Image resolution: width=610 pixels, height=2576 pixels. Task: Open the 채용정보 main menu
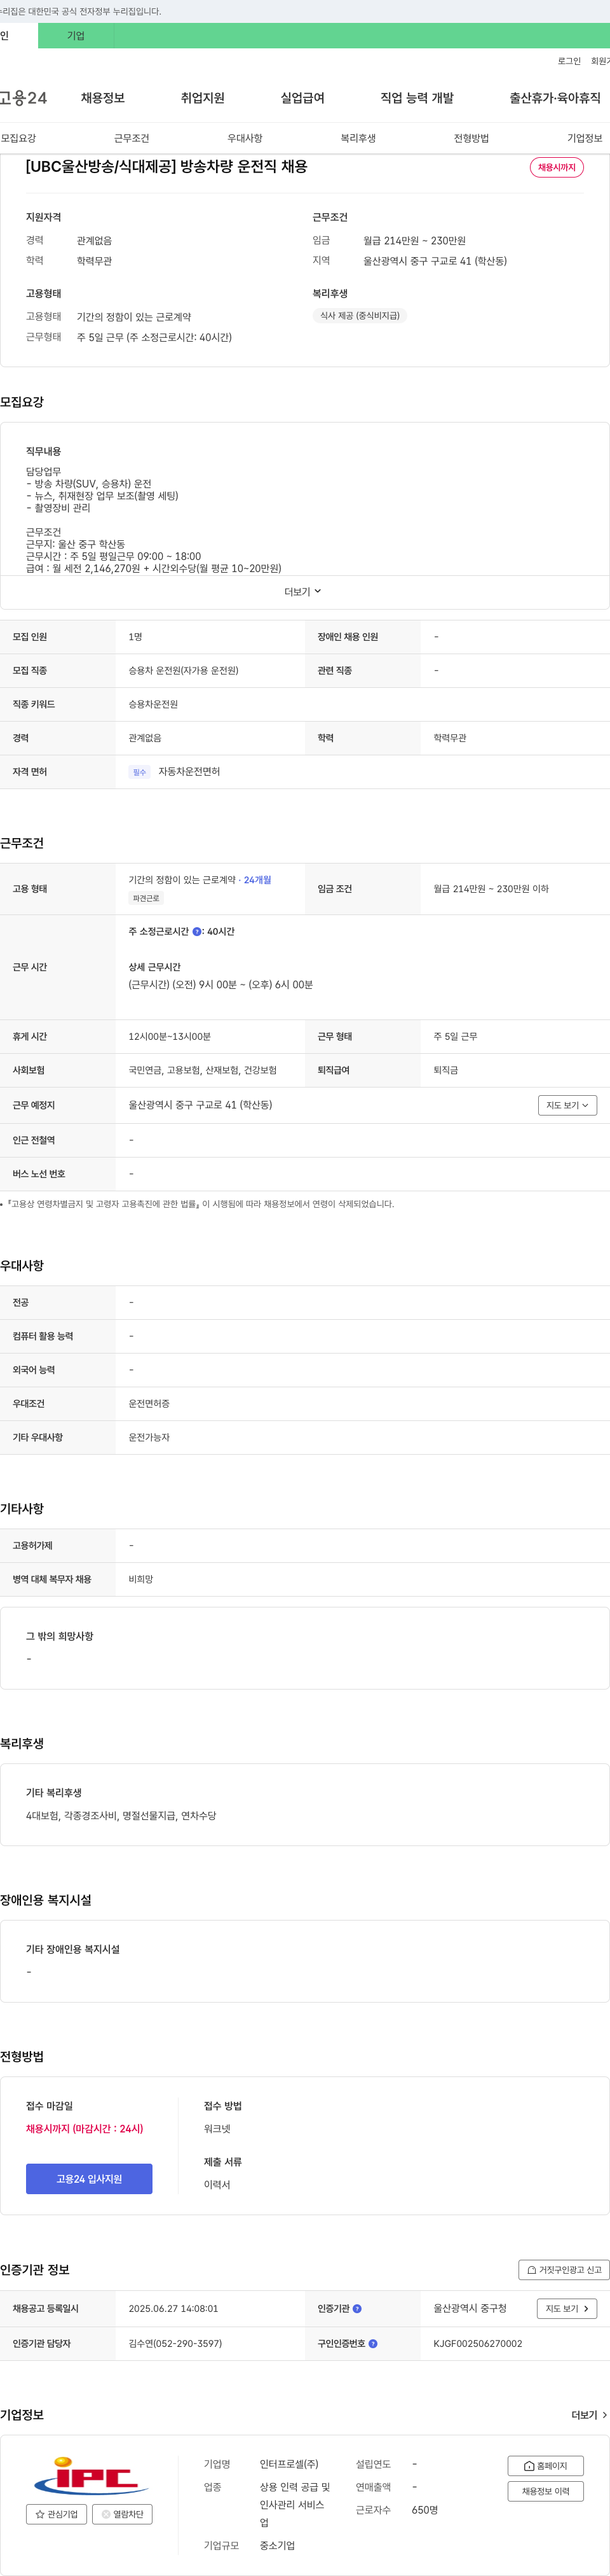pos(103,98)
